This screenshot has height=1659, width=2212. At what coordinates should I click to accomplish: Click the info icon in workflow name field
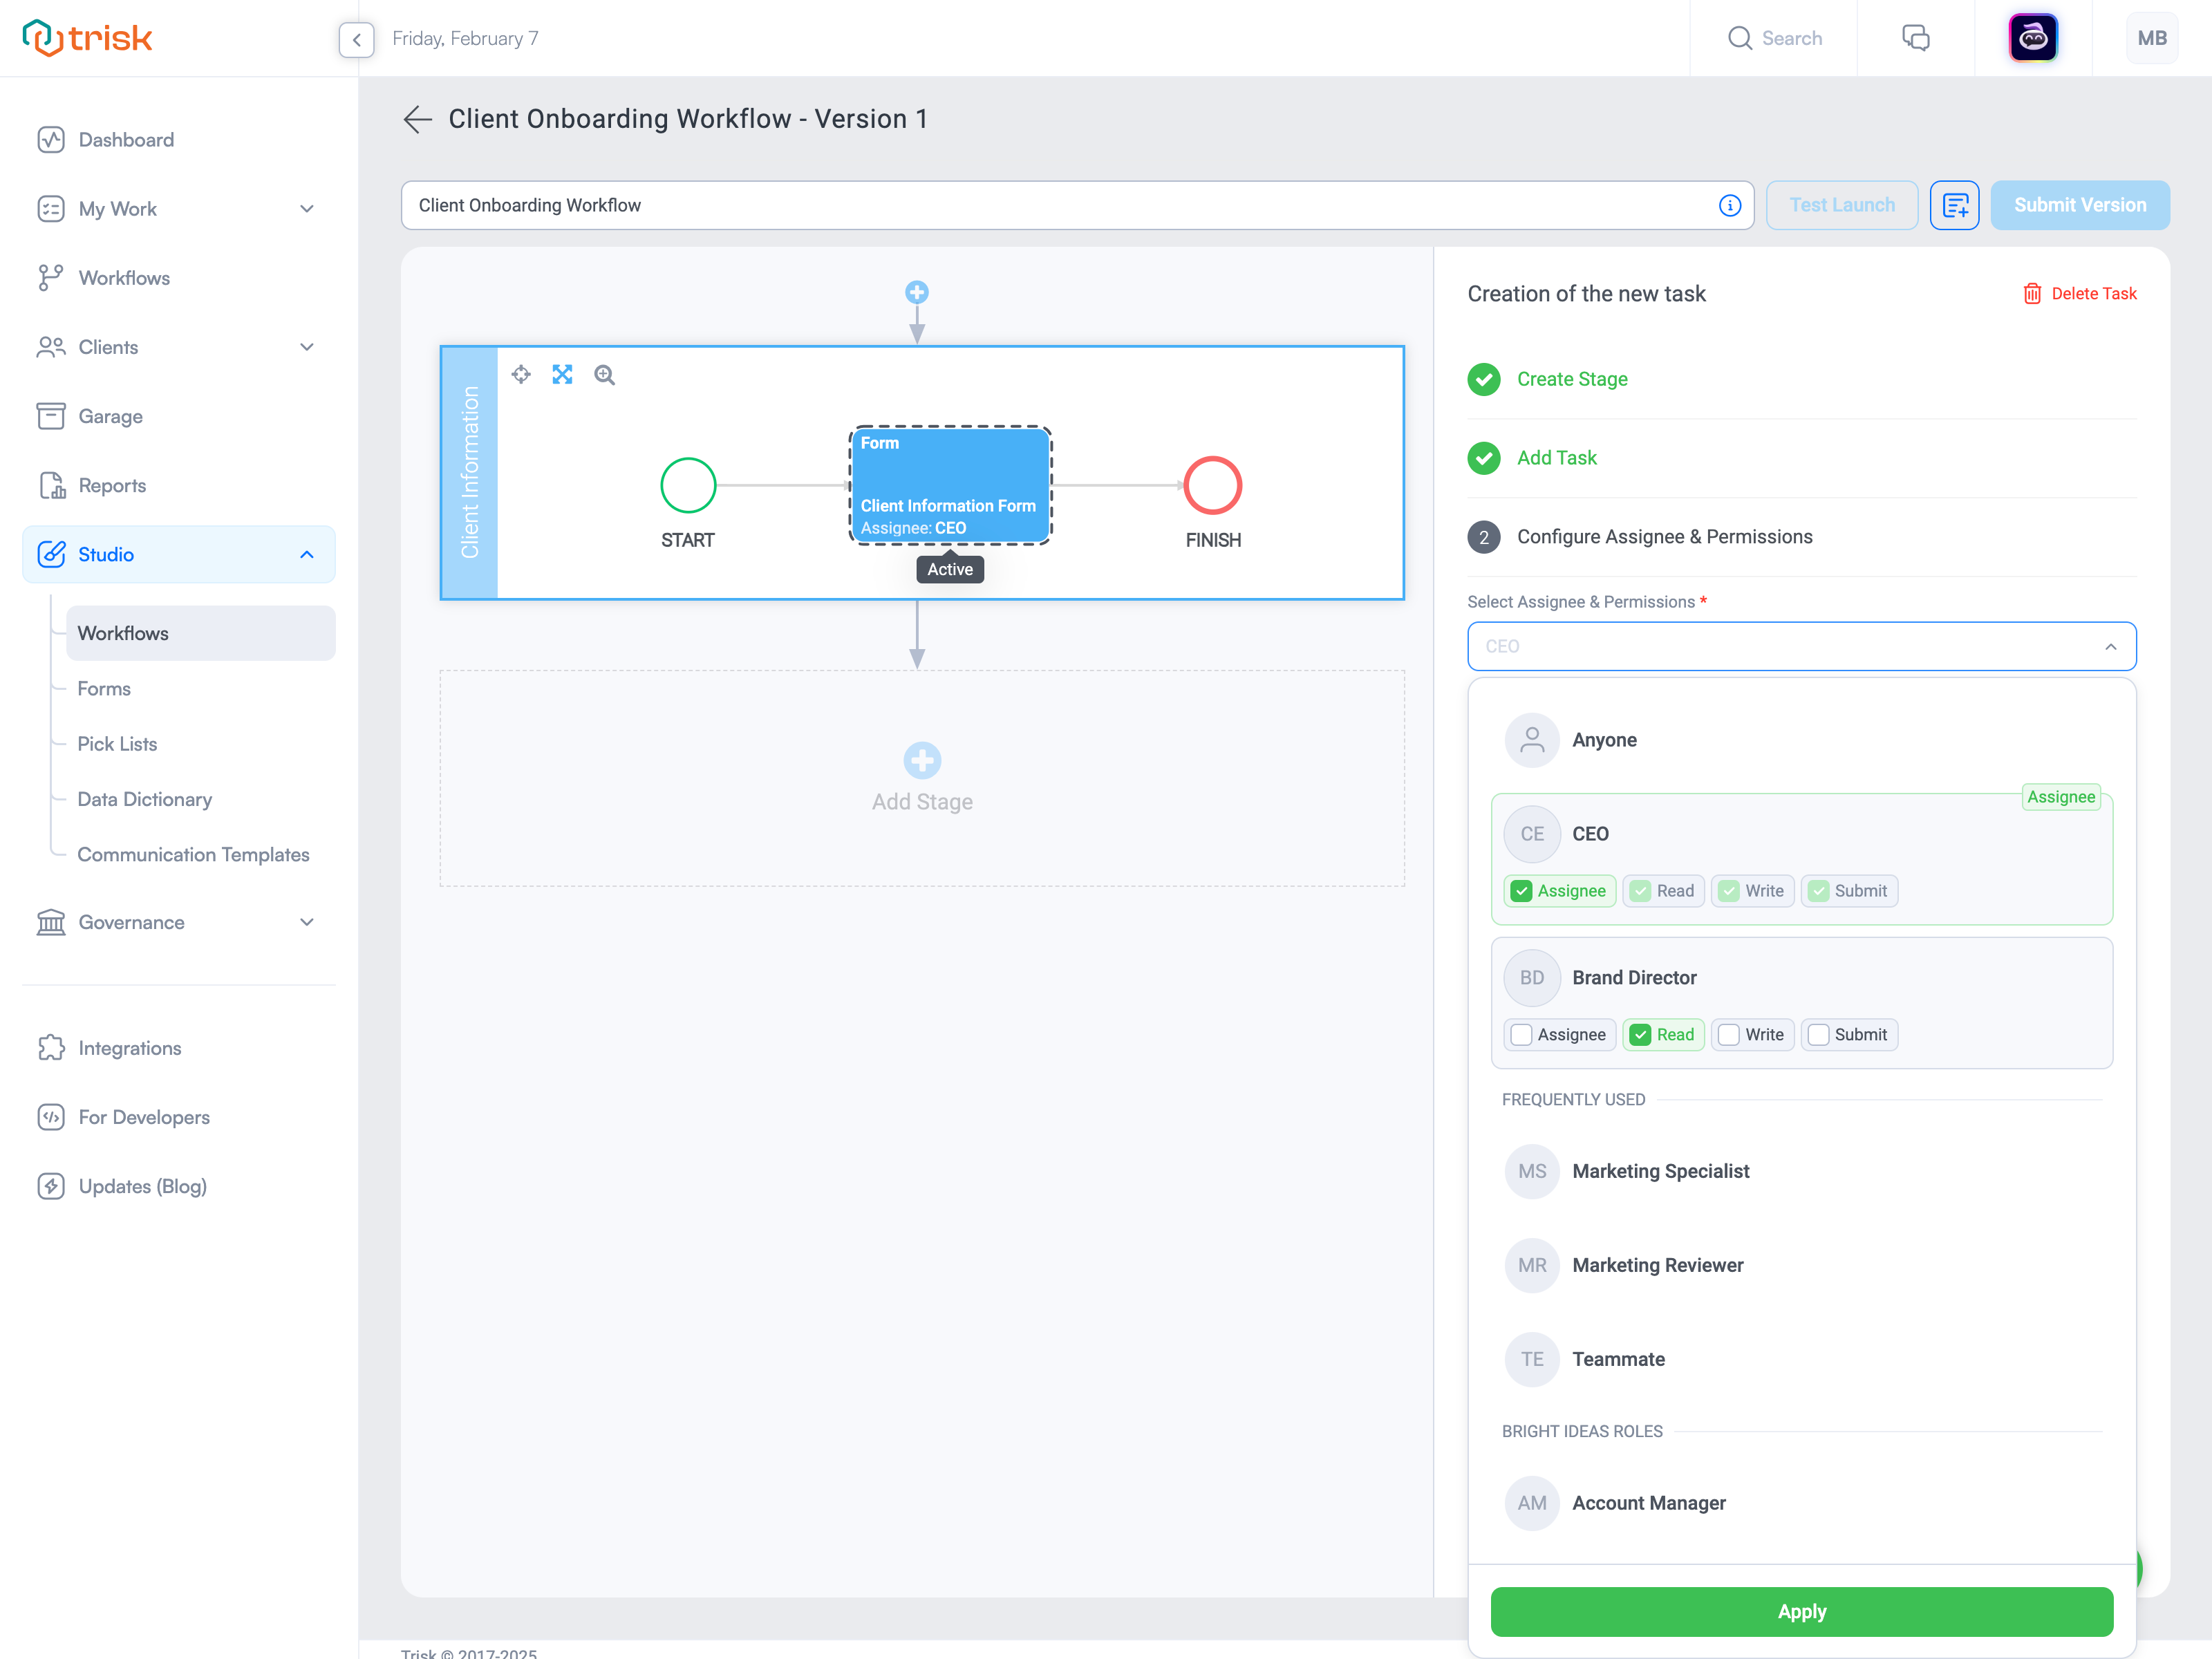pyautogui.click(x=1729, y=205)
